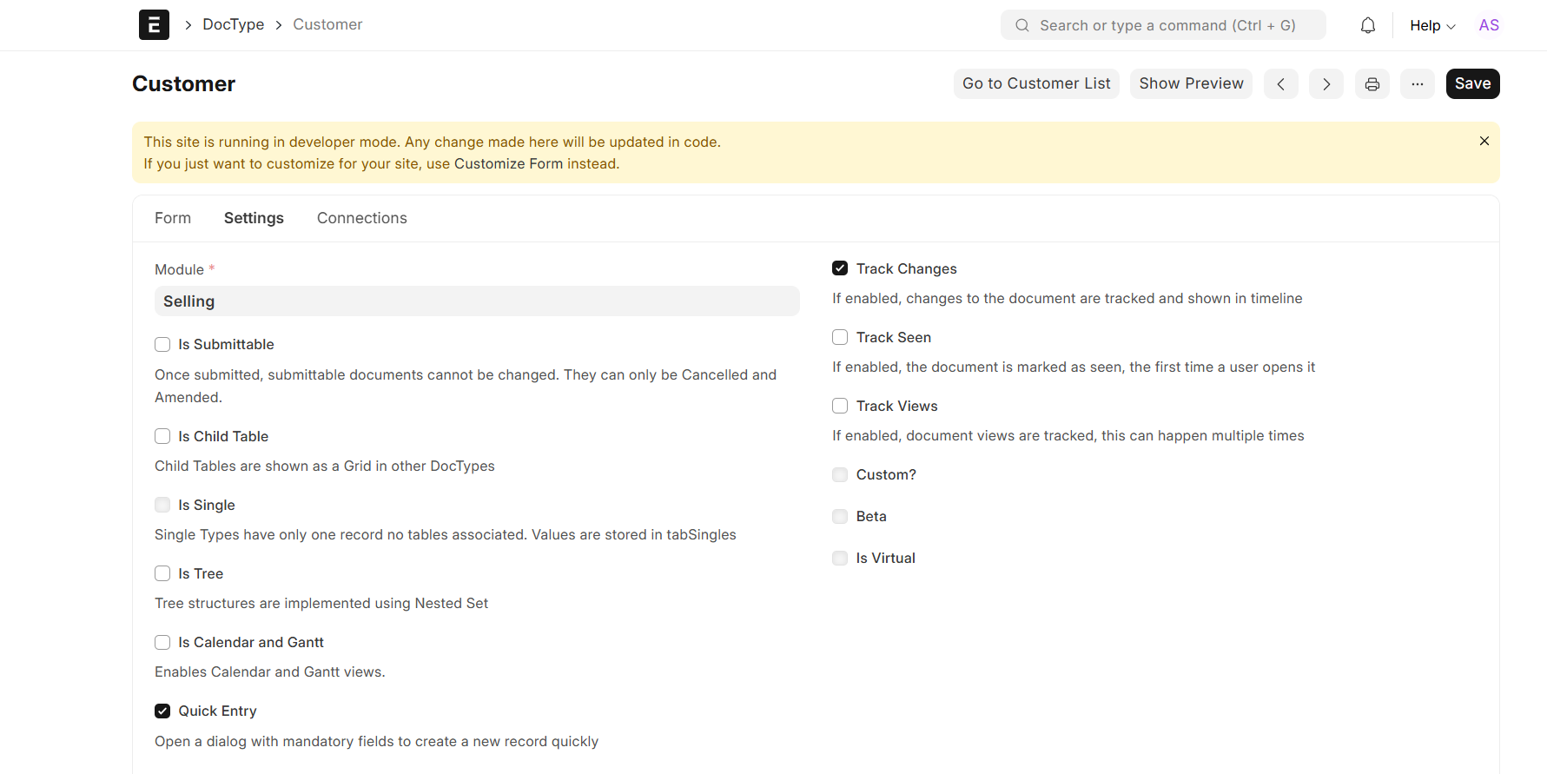Dismiss the developer mode warning banner
This screenshot has width=1547, height=774.
click(x=1484, y=141)
